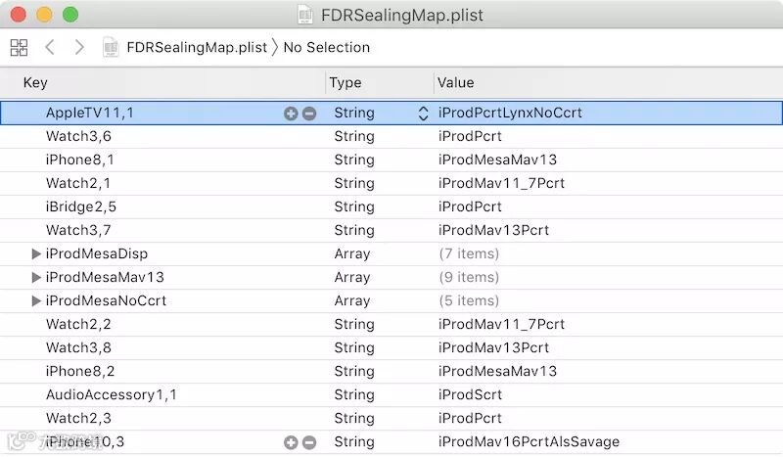Image resolution: width=783 pixels, height=457 pixels.
Task: Open the related items grid menu
Action: tap(19, 47)
